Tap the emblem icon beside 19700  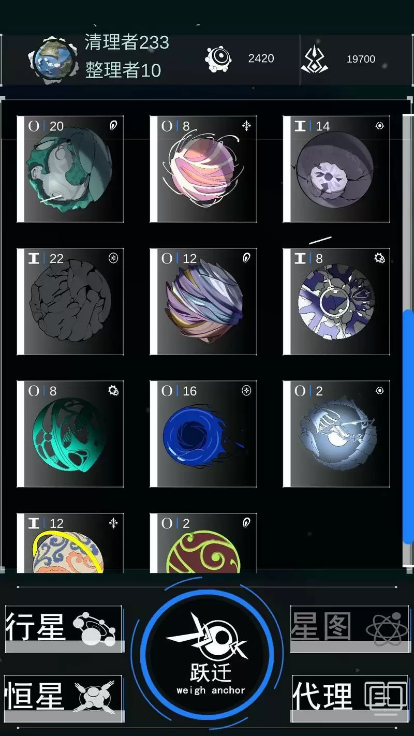pos(315,60)
